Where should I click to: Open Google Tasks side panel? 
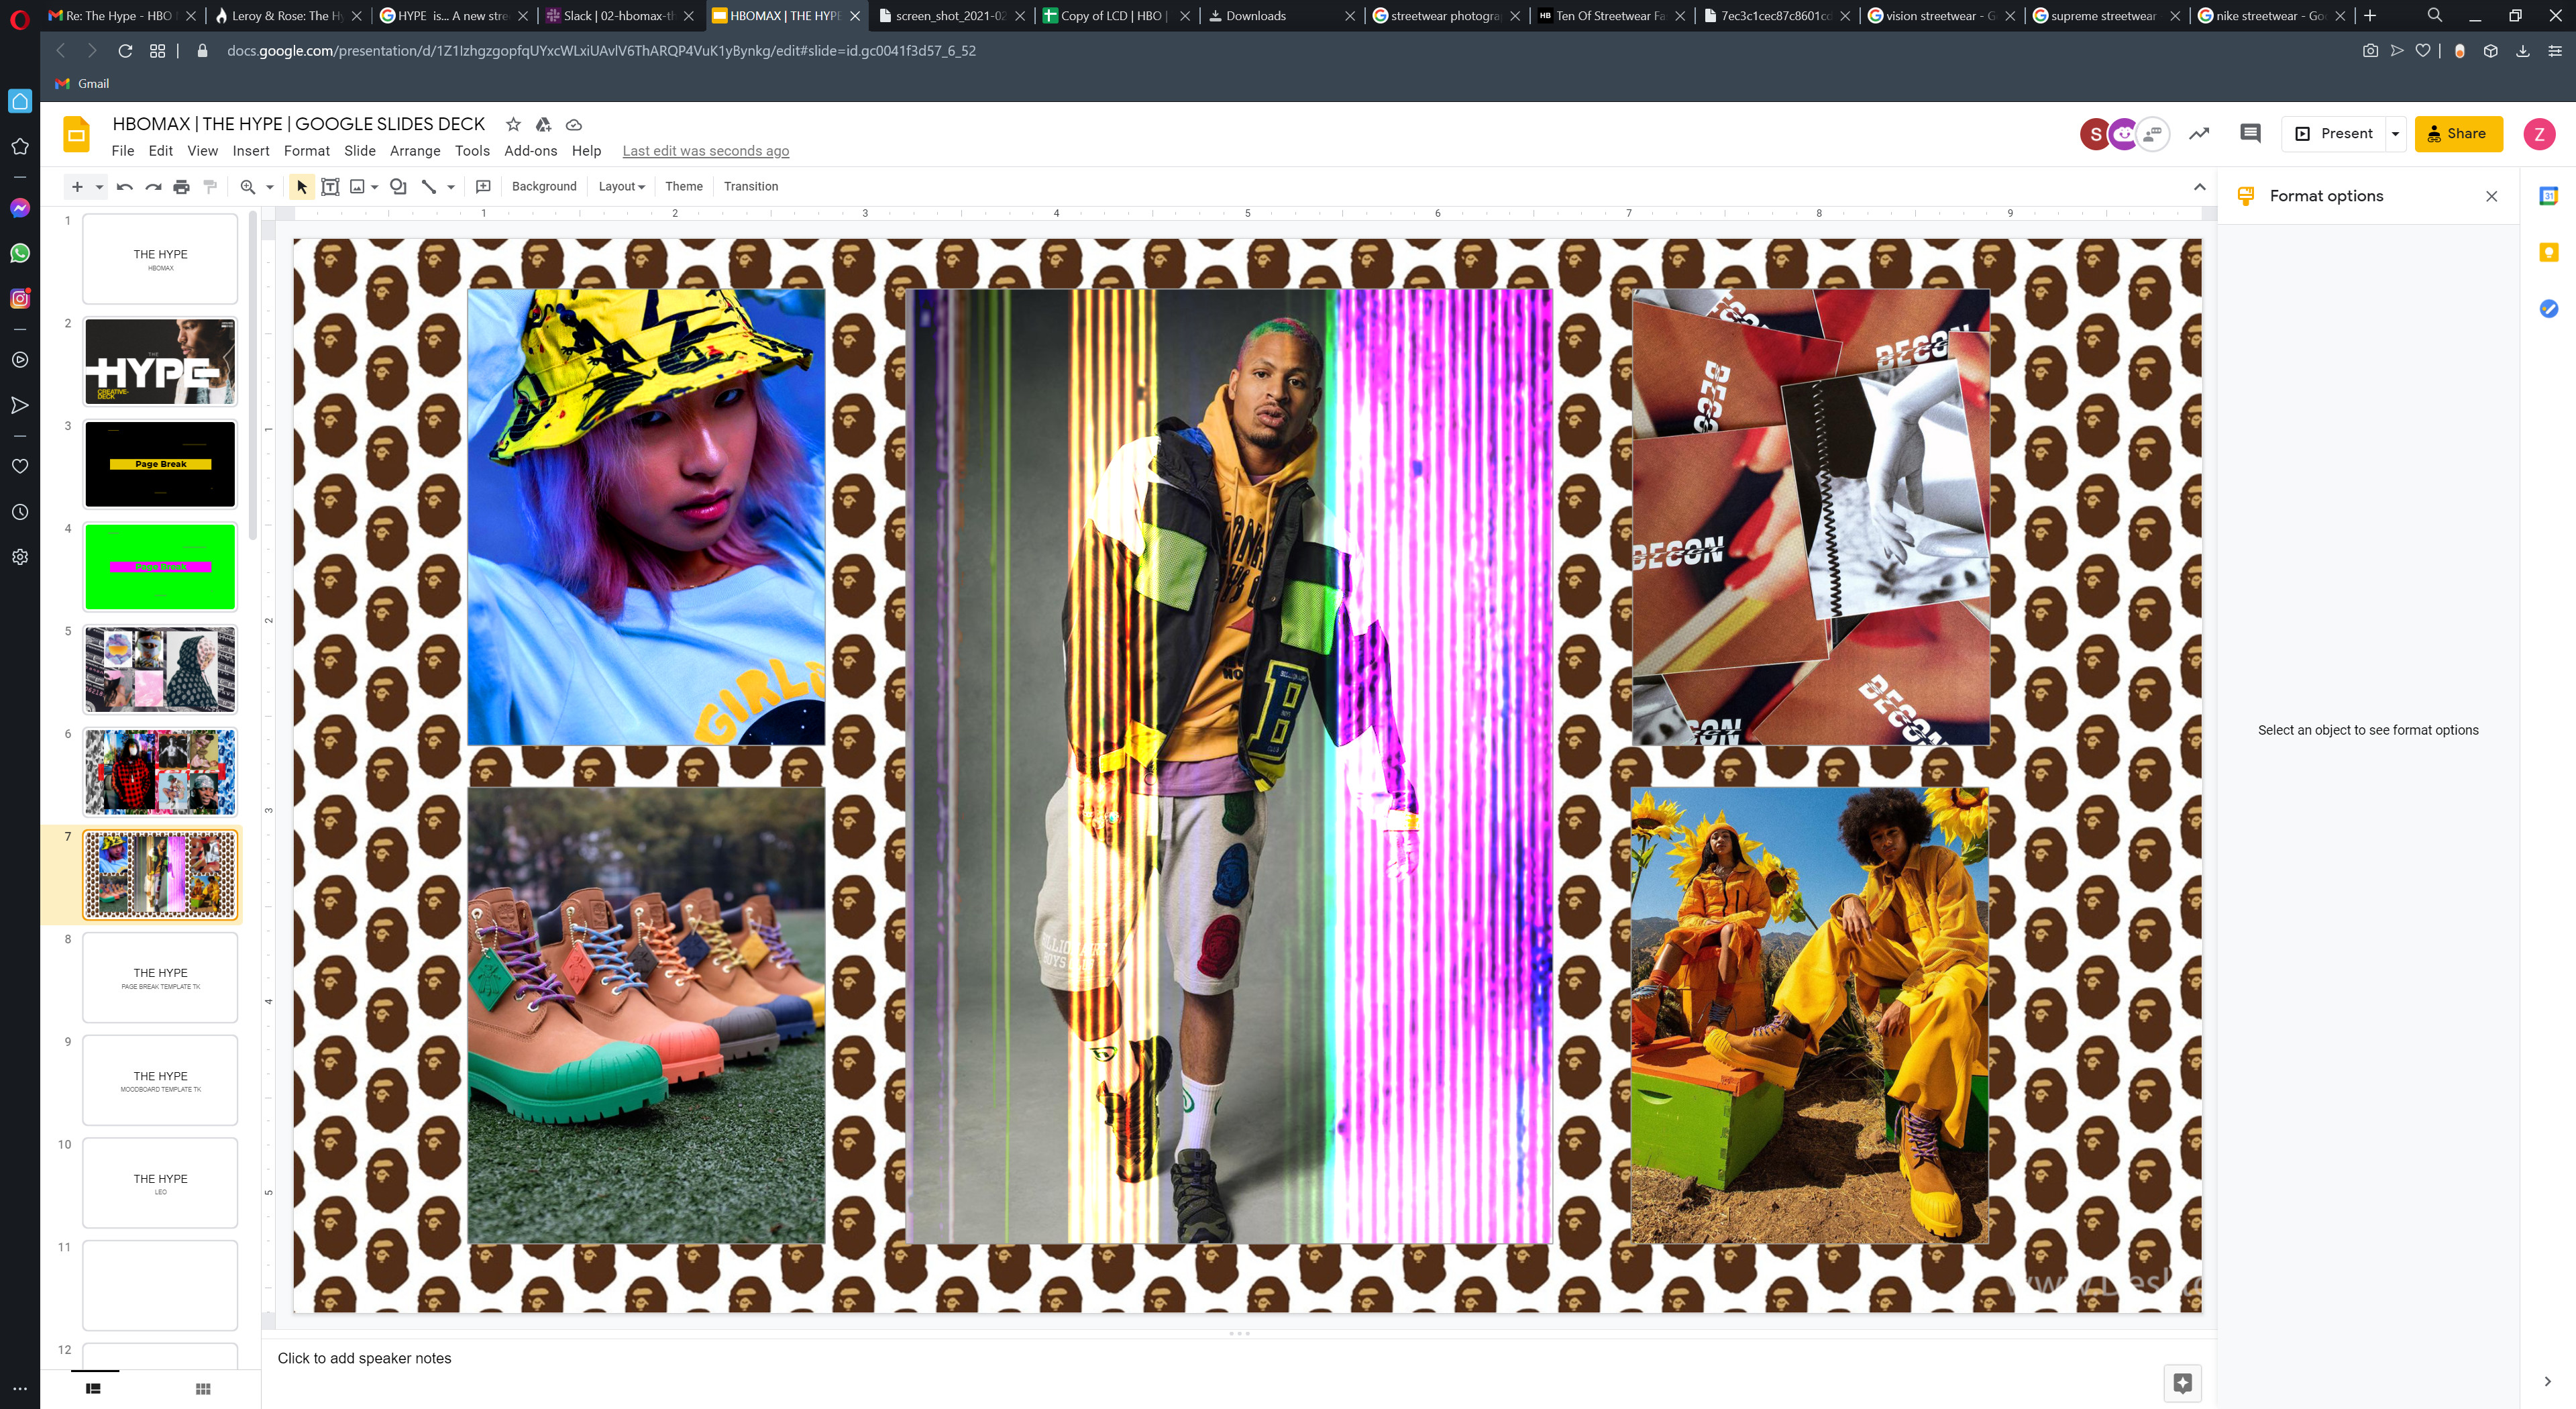point(2548,308)
